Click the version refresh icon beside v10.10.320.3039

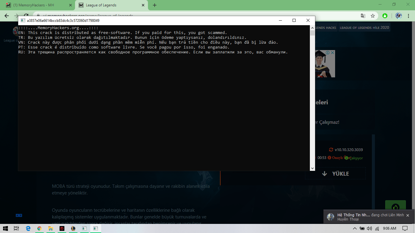331,150
